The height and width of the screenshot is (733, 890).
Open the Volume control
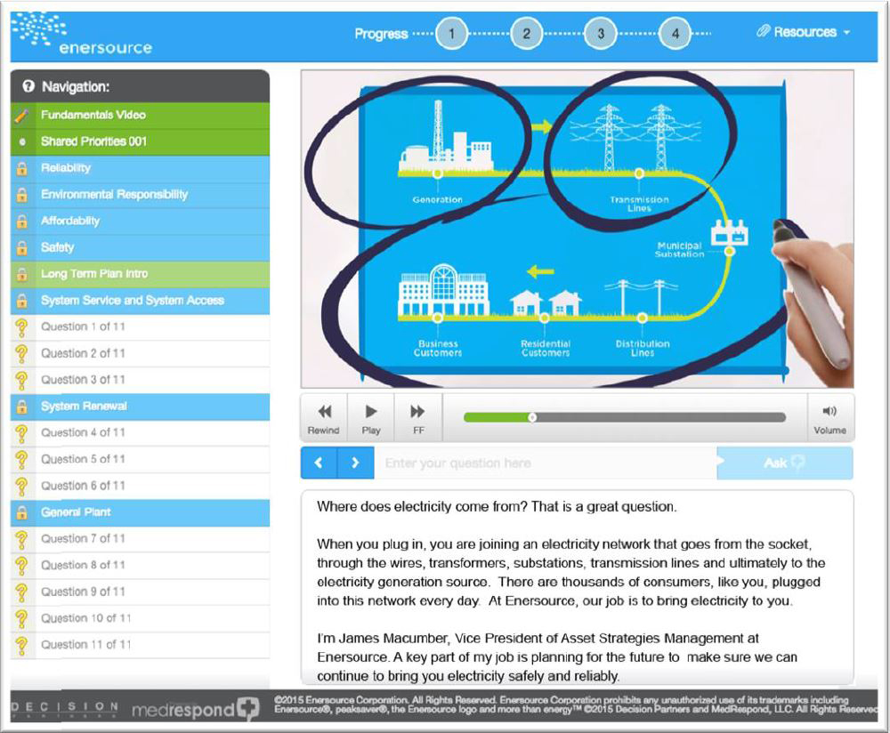coord(829,418)
